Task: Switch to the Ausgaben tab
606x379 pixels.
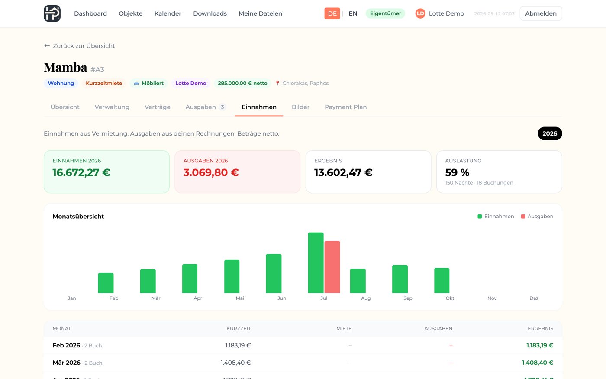Action: 206,107
